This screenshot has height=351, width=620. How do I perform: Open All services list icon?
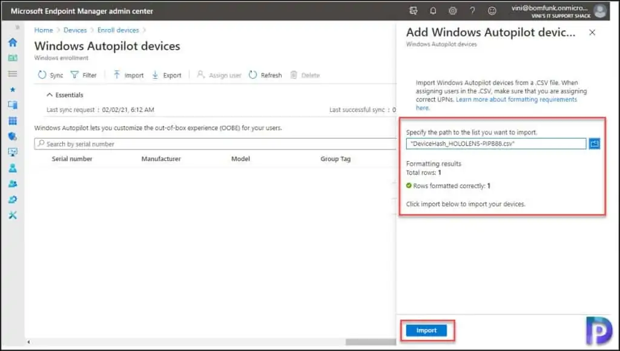pos(13,73)
